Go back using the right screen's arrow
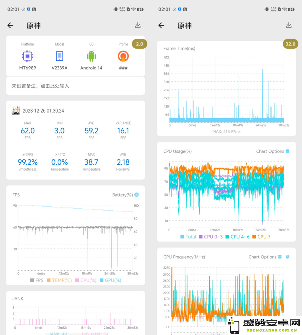This screenshot has width=302, height=335. [161, 25]
